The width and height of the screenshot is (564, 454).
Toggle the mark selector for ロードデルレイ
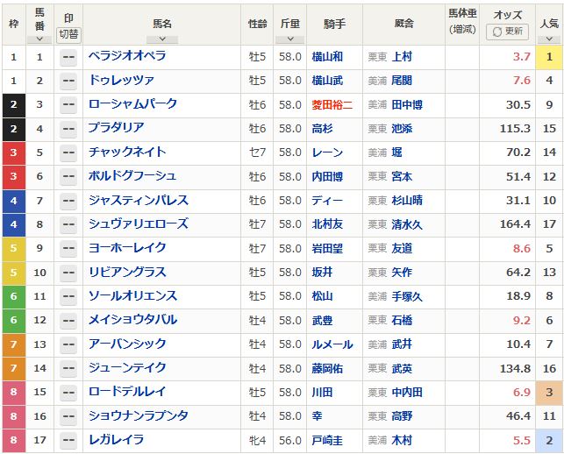coord(68,393)
